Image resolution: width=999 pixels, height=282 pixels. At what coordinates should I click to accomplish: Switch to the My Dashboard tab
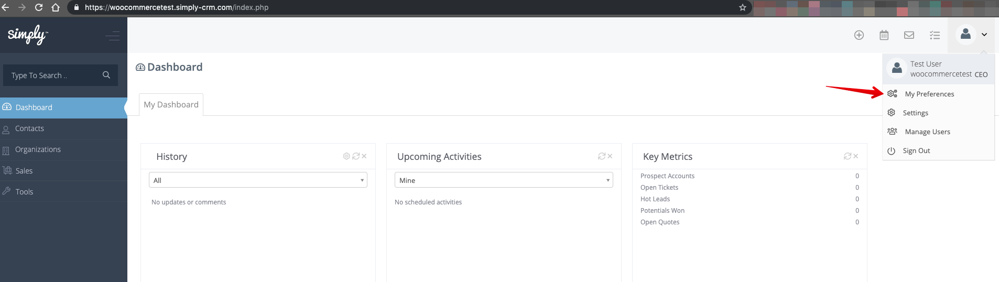(x=171, y=105)
